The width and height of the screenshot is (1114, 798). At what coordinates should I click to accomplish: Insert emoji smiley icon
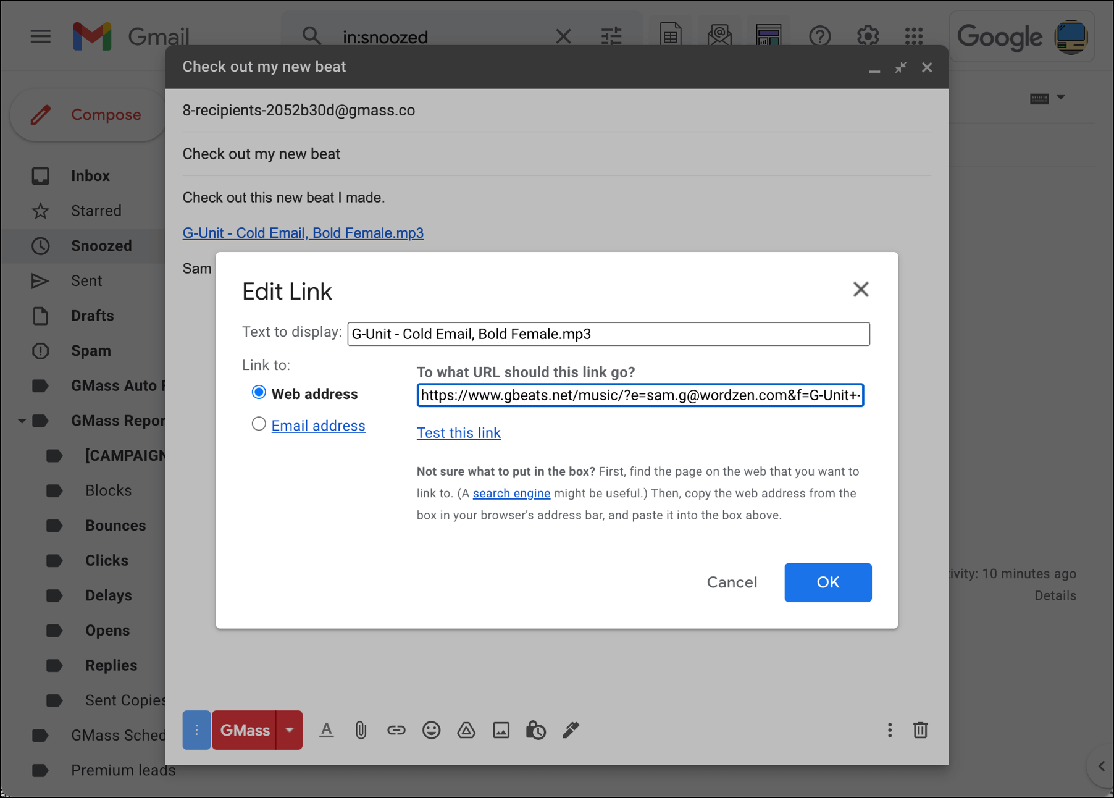(x=431, y=730)
